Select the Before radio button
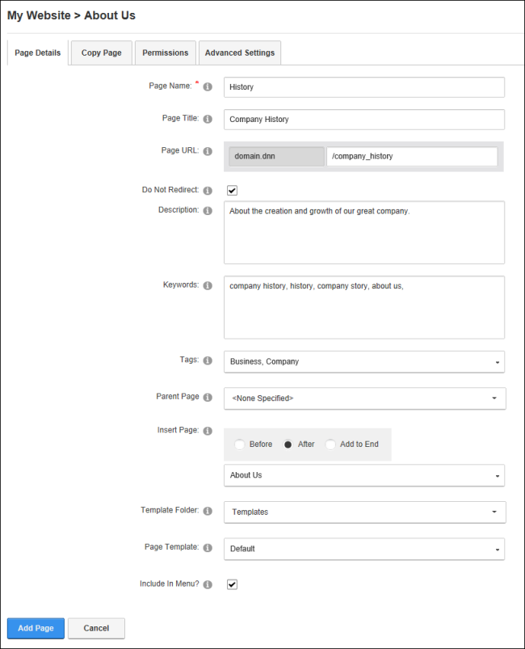Image resolution: width=525 pixels, height=649 pixels. pos(240,445)
